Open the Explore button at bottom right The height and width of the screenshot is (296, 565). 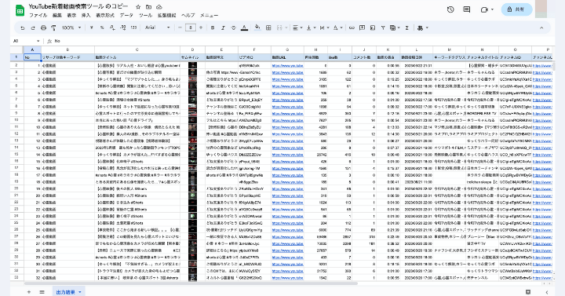[528, 292]
